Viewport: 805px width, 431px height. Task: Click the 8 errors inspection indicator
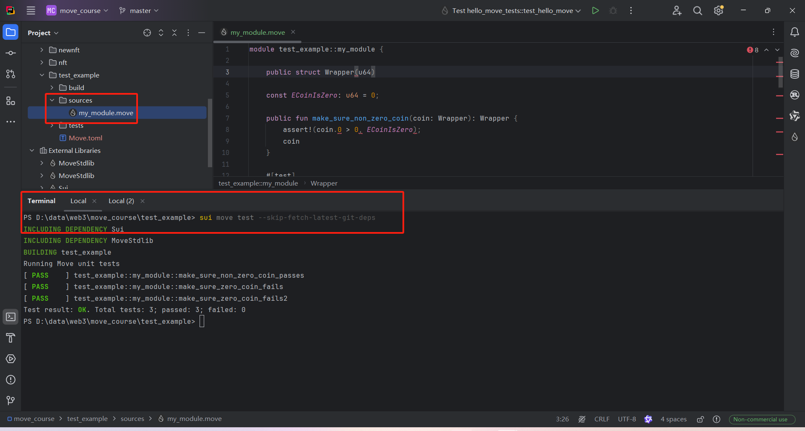point(753,50)
